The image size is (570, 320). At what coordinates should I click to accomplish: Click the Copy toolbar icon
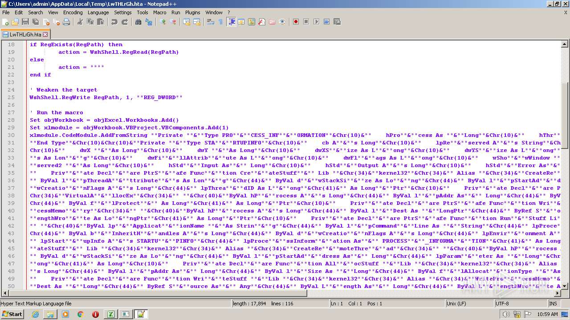[90, 22]
